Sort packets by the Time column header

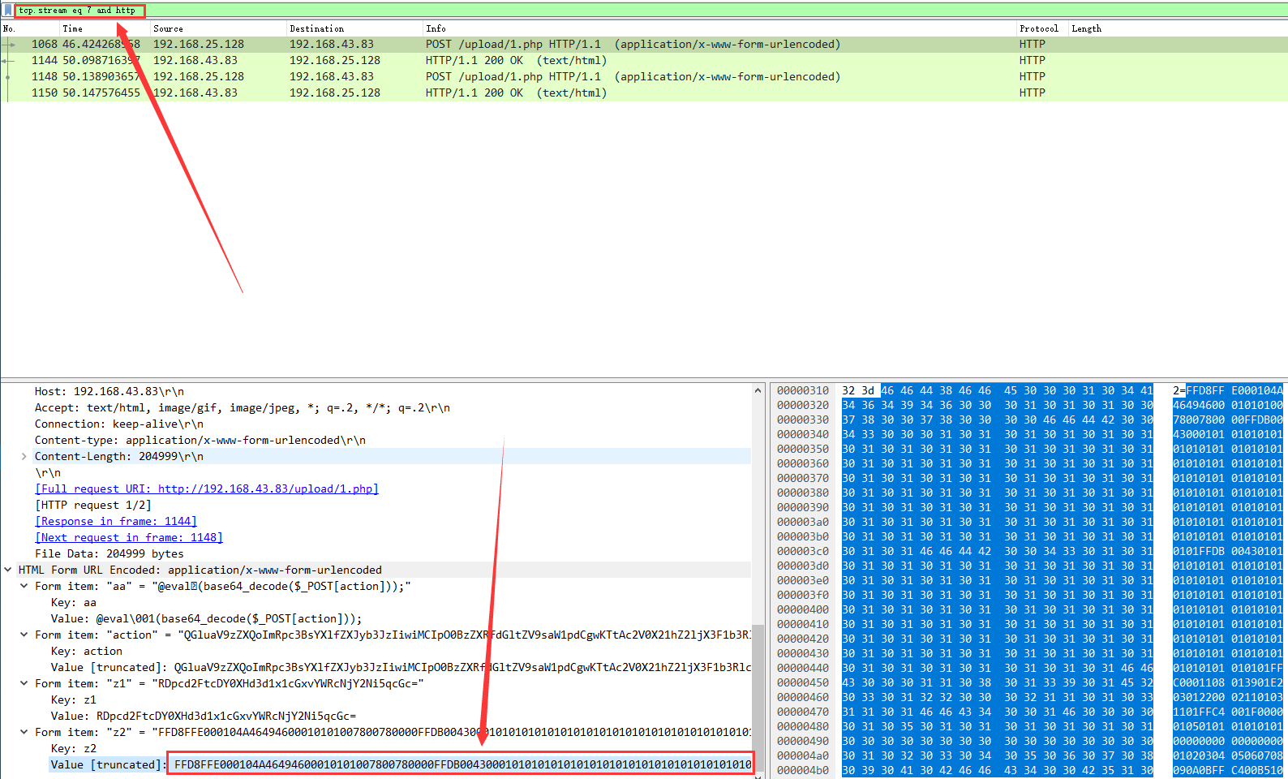(x=73, y=28)
